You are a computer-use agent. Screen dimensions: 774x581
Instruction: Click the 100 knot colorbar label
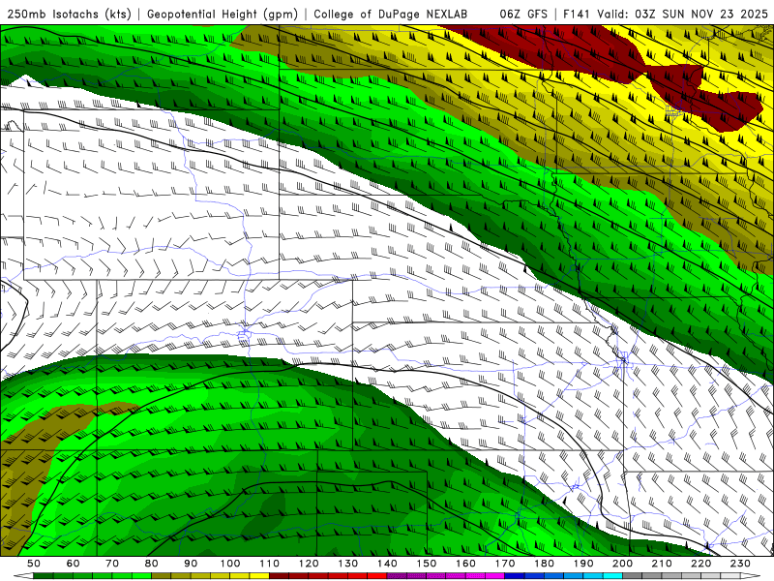coord(230,564)
